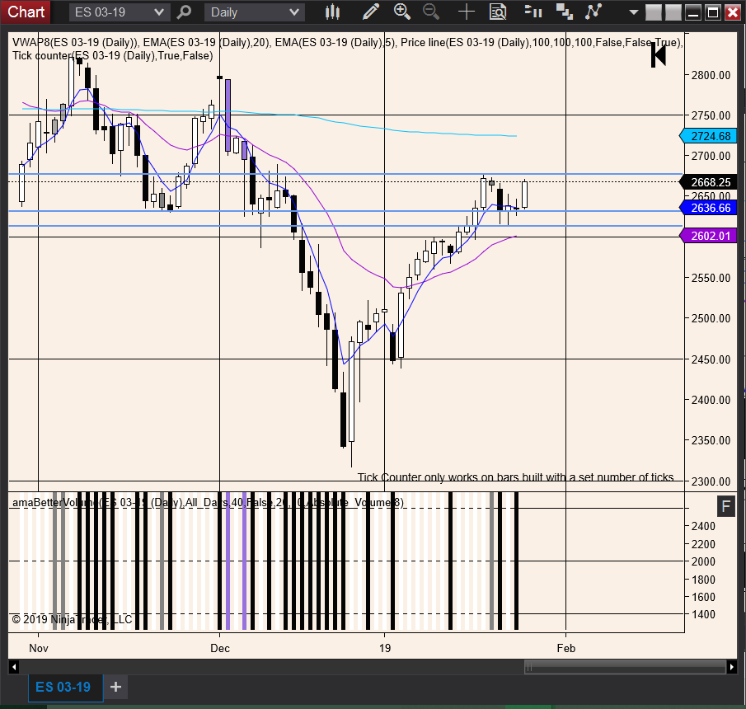Open the data box icon
Viewport: 746px width, 709px height.
[x=498, y=12]
